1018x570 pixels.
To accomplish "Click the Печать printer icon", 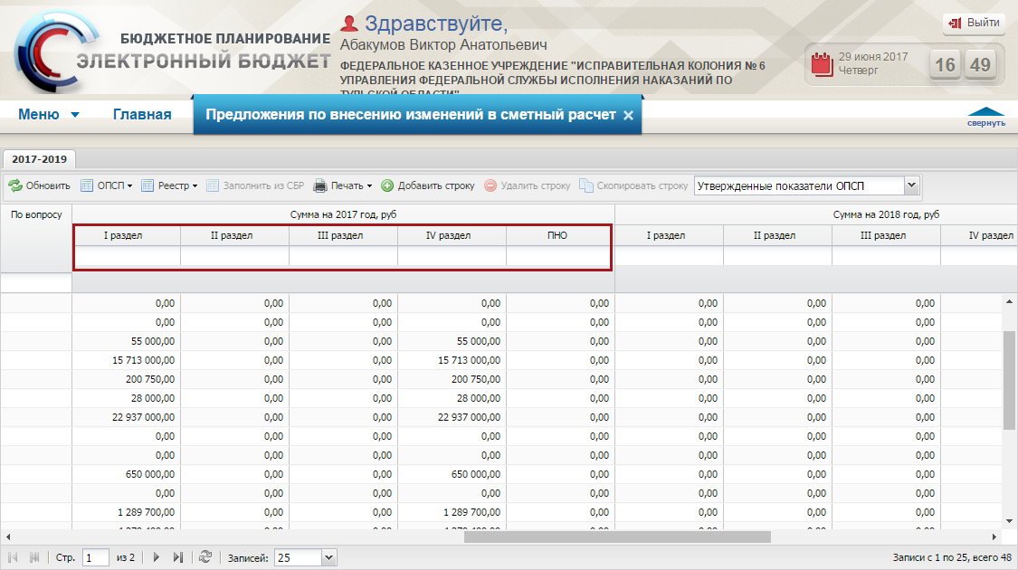I will pyautogui.click(x=320, y=185).
